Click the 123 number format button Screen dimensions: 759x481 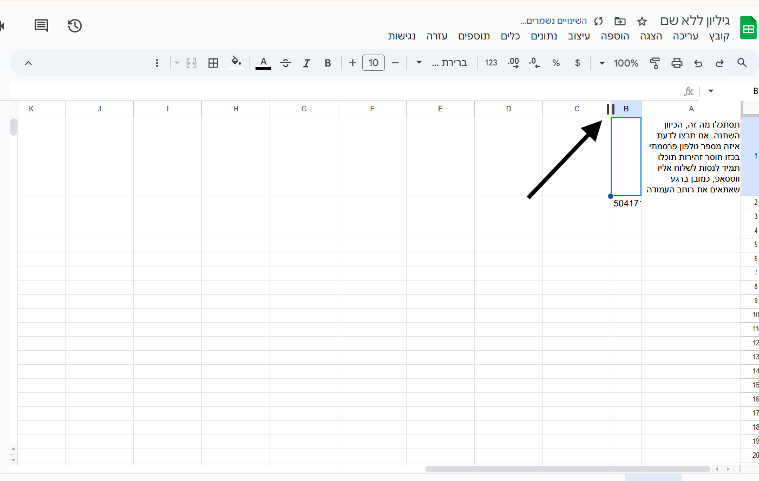[x=491, y=63]
